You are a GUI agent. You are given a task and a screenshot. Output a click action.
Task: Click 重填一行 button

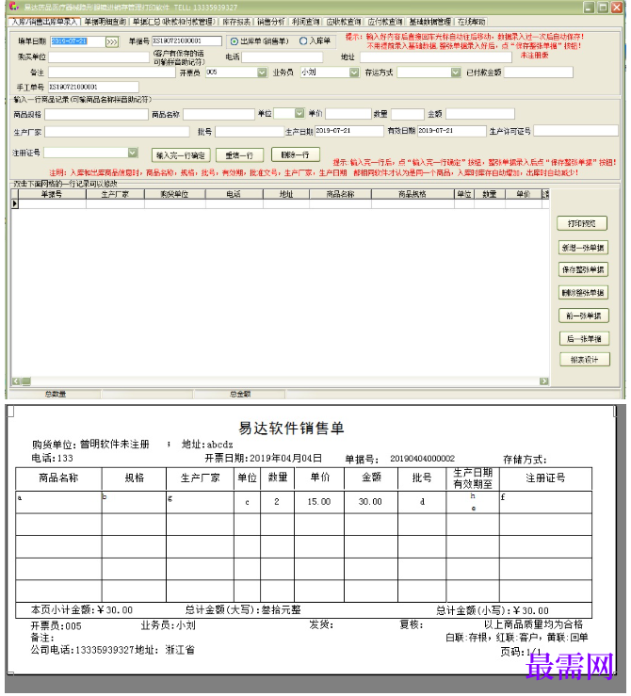point(239,155)
